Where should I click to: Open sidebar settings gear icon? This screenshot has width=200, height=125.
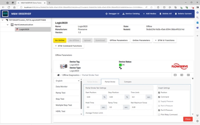coord(197,121)
